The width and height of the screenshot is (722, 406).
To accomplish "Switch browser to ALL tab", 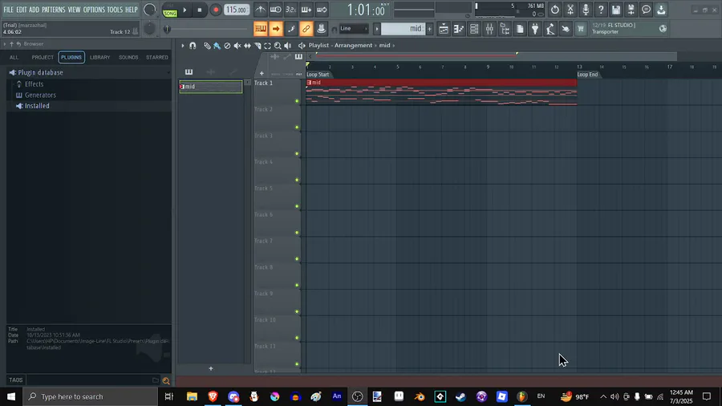I will (x=14, y=57).
